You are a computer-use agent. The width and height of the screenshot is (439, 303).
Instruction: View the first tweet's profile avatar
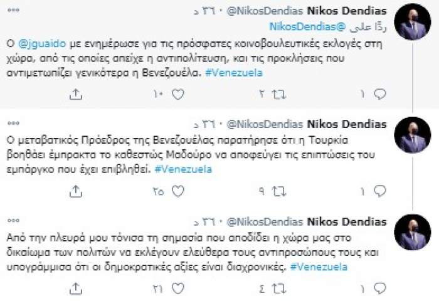click(x=412, y=21)
